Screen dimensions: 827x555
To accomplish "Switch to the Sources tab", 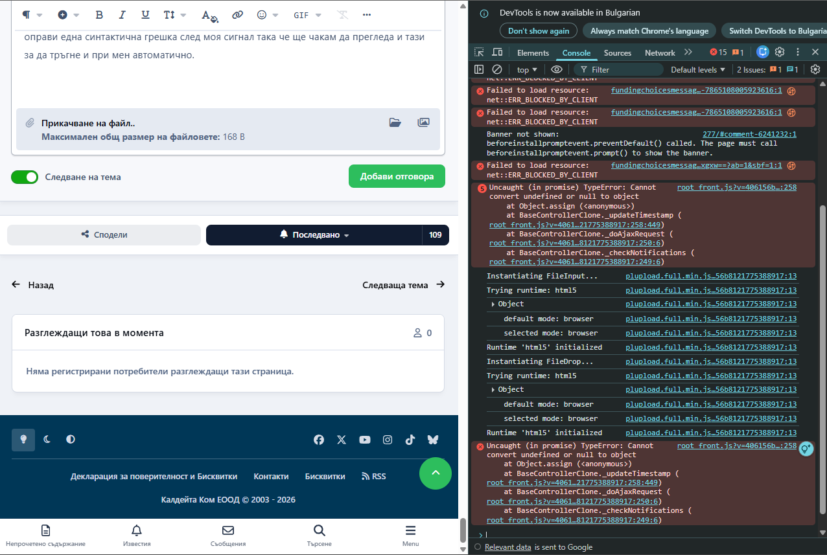I will [618, 52].
